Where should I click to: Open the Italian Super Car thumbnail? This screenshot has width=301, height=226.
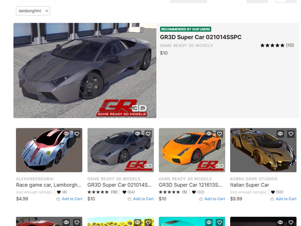tap(263, 150)
